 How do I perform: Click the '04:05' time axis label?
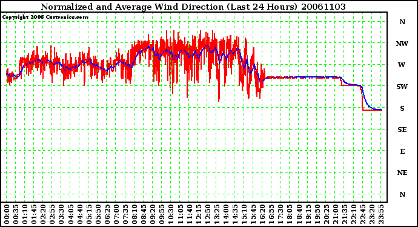(x=71, y=214)
